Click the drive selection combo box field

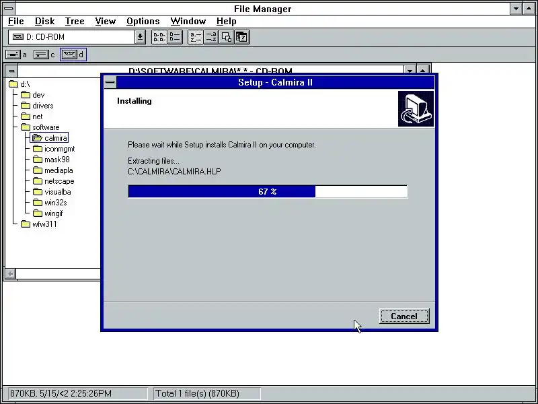[72, 37]
